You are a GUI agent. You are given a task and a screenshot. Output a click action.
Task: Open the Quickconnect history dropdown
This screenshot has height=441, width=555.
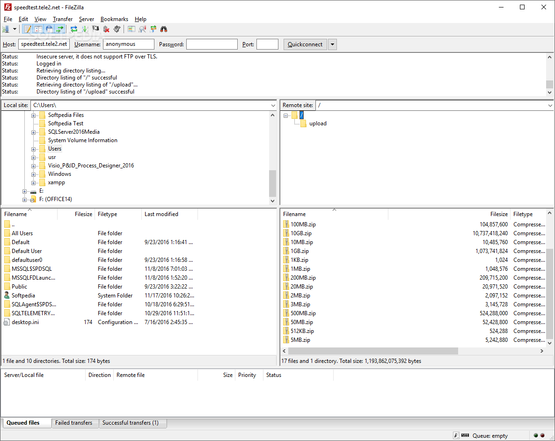[x=332, y=44]
